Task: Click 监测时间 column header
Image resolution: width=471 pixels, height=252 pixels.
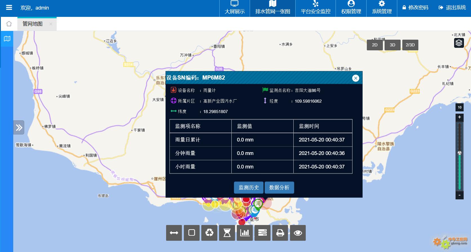Action: [x=309, y=126]
